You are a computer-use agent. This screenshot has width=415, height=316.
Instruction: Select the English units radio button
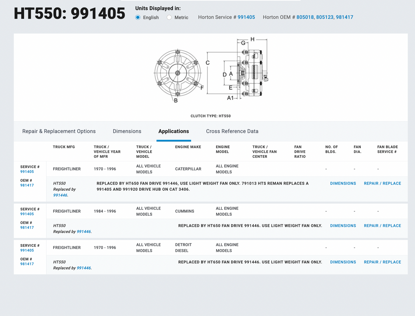click(138, 17)
